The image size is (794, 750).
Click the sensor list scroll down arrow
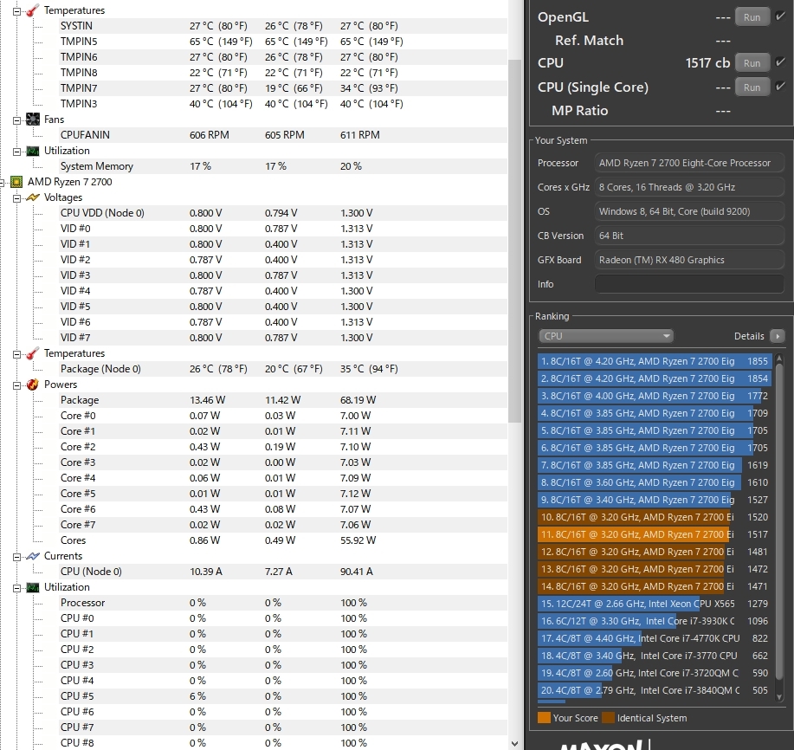coord(514,743)
